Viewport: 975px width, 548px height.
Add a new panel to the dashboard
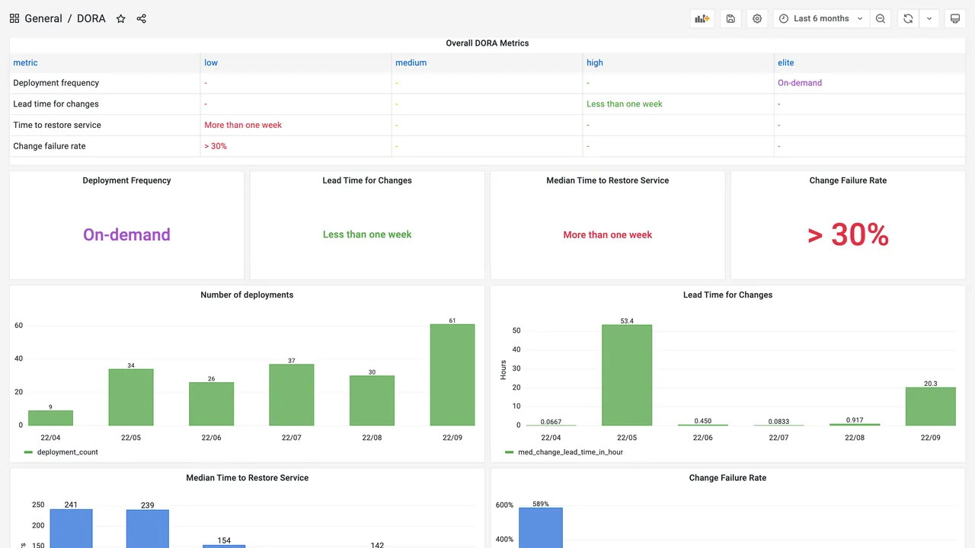702,18
